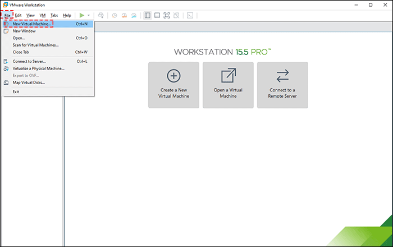Open the VM menu
This screenshot has width=393, height=247.
pos(42,16)
